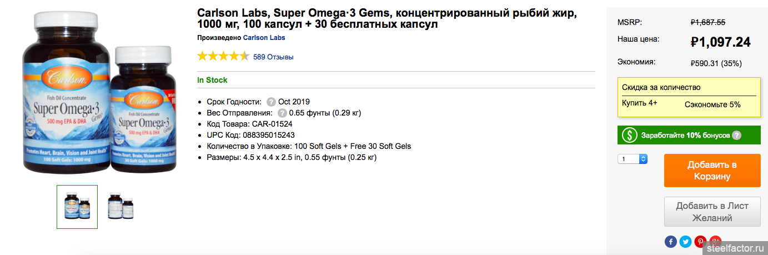Screen dimensions: 768x255
Task: Click the Twitter share icon
Action: tap(685, 242)
